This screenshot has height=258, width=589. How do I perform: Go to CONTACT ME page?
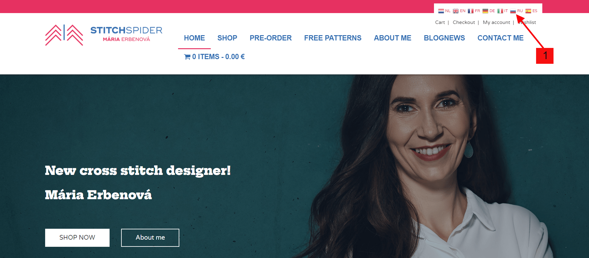point(501,38)
